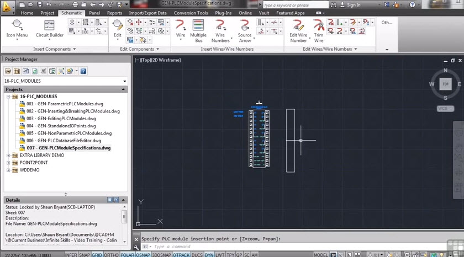Image resolution: width=464 pixels, height=257 pixels.
Task: Expand the Edit Components panel dropdown
Action: coord(158,49)
